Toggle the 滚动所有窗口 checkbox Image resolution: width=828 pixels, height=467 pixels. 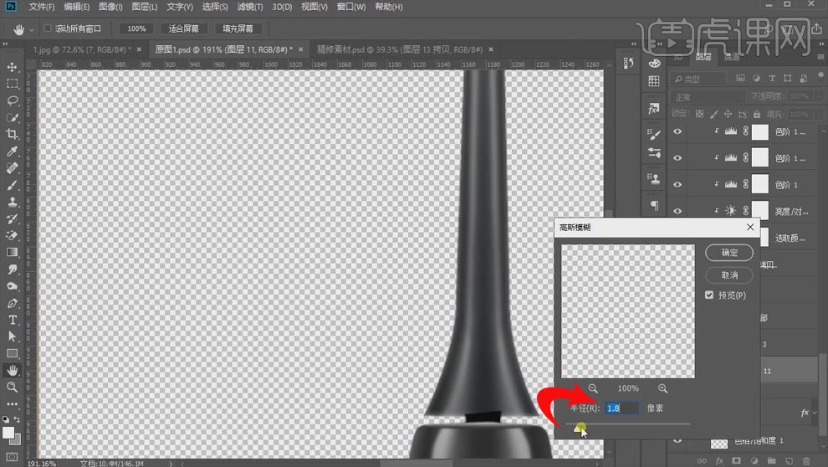click(48, 28)
